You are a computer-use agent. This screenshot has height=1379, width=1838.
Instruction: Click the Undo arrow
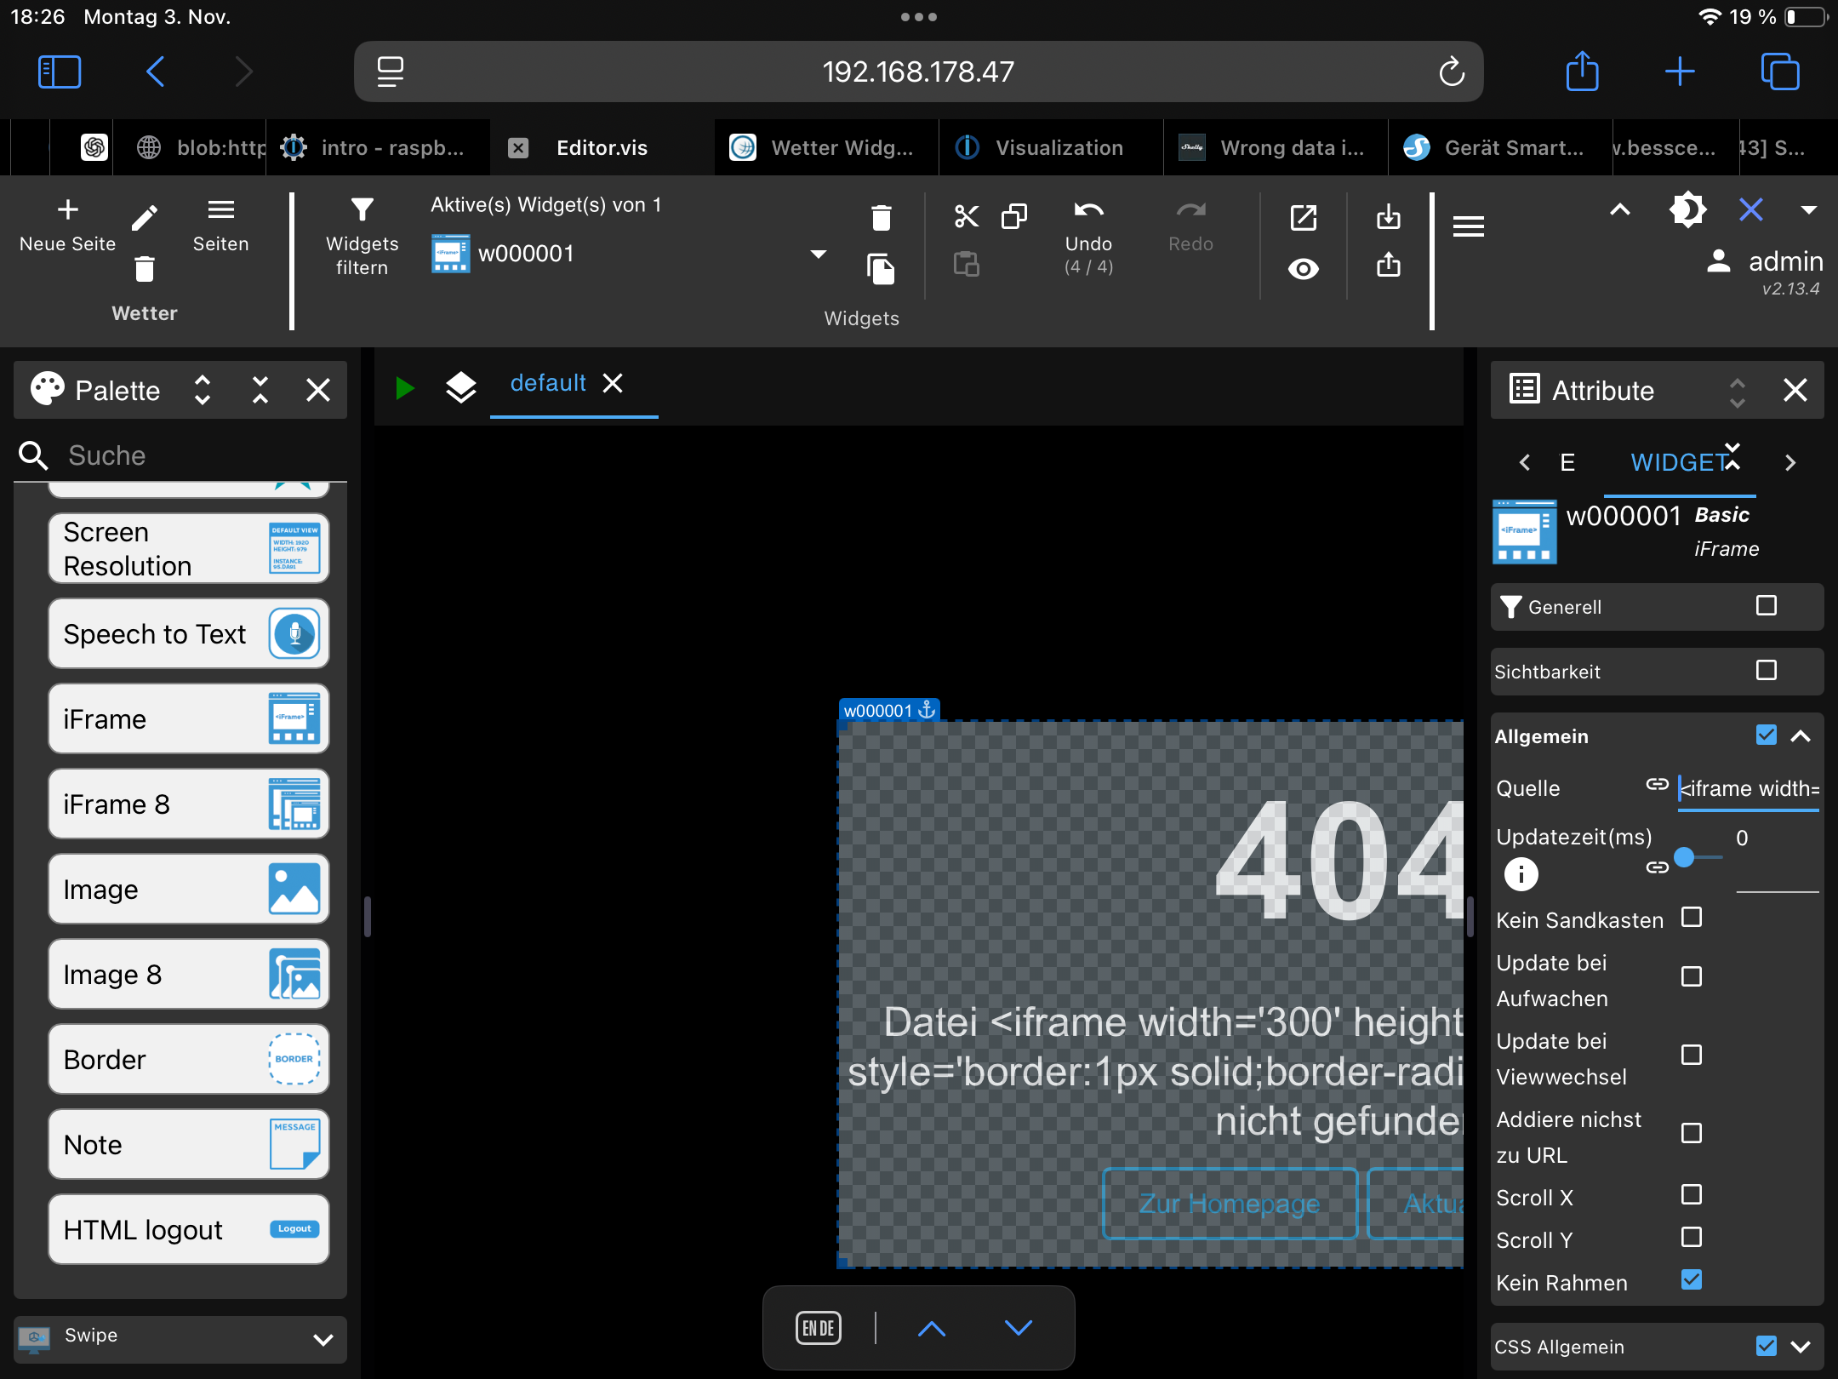tap(1087, 211)
